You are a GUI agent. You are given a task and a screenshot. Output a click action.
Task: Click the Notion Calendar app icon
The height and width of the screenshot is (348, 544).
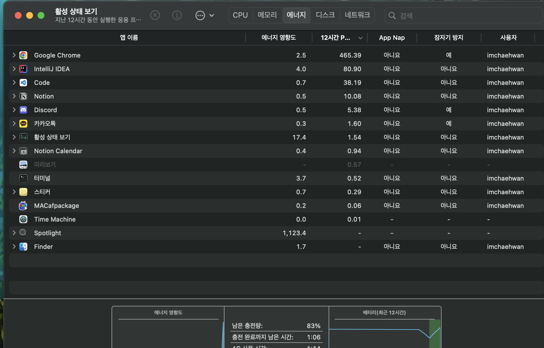tap(23, 151)
